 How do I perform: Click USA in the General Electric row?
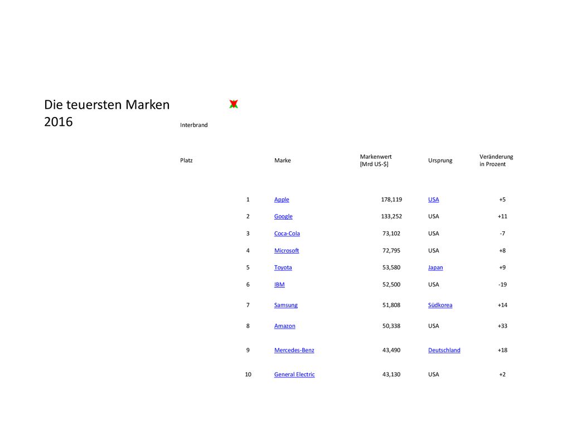434,374
